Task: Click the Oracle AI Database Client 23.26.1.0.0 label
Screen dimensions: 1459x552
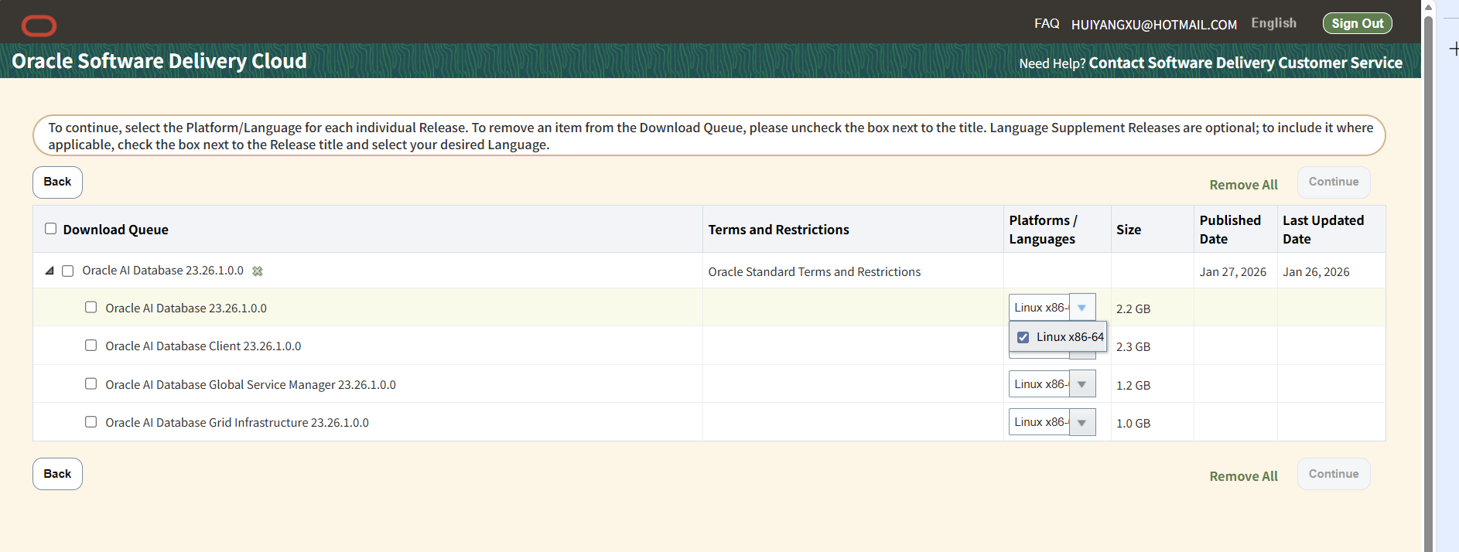Action: point(203,346)
